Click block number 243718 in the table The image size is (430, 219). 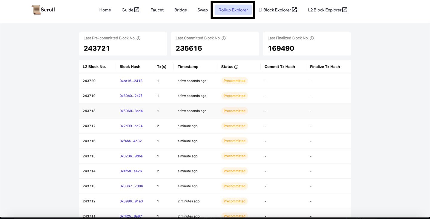[x=89, y=111]
